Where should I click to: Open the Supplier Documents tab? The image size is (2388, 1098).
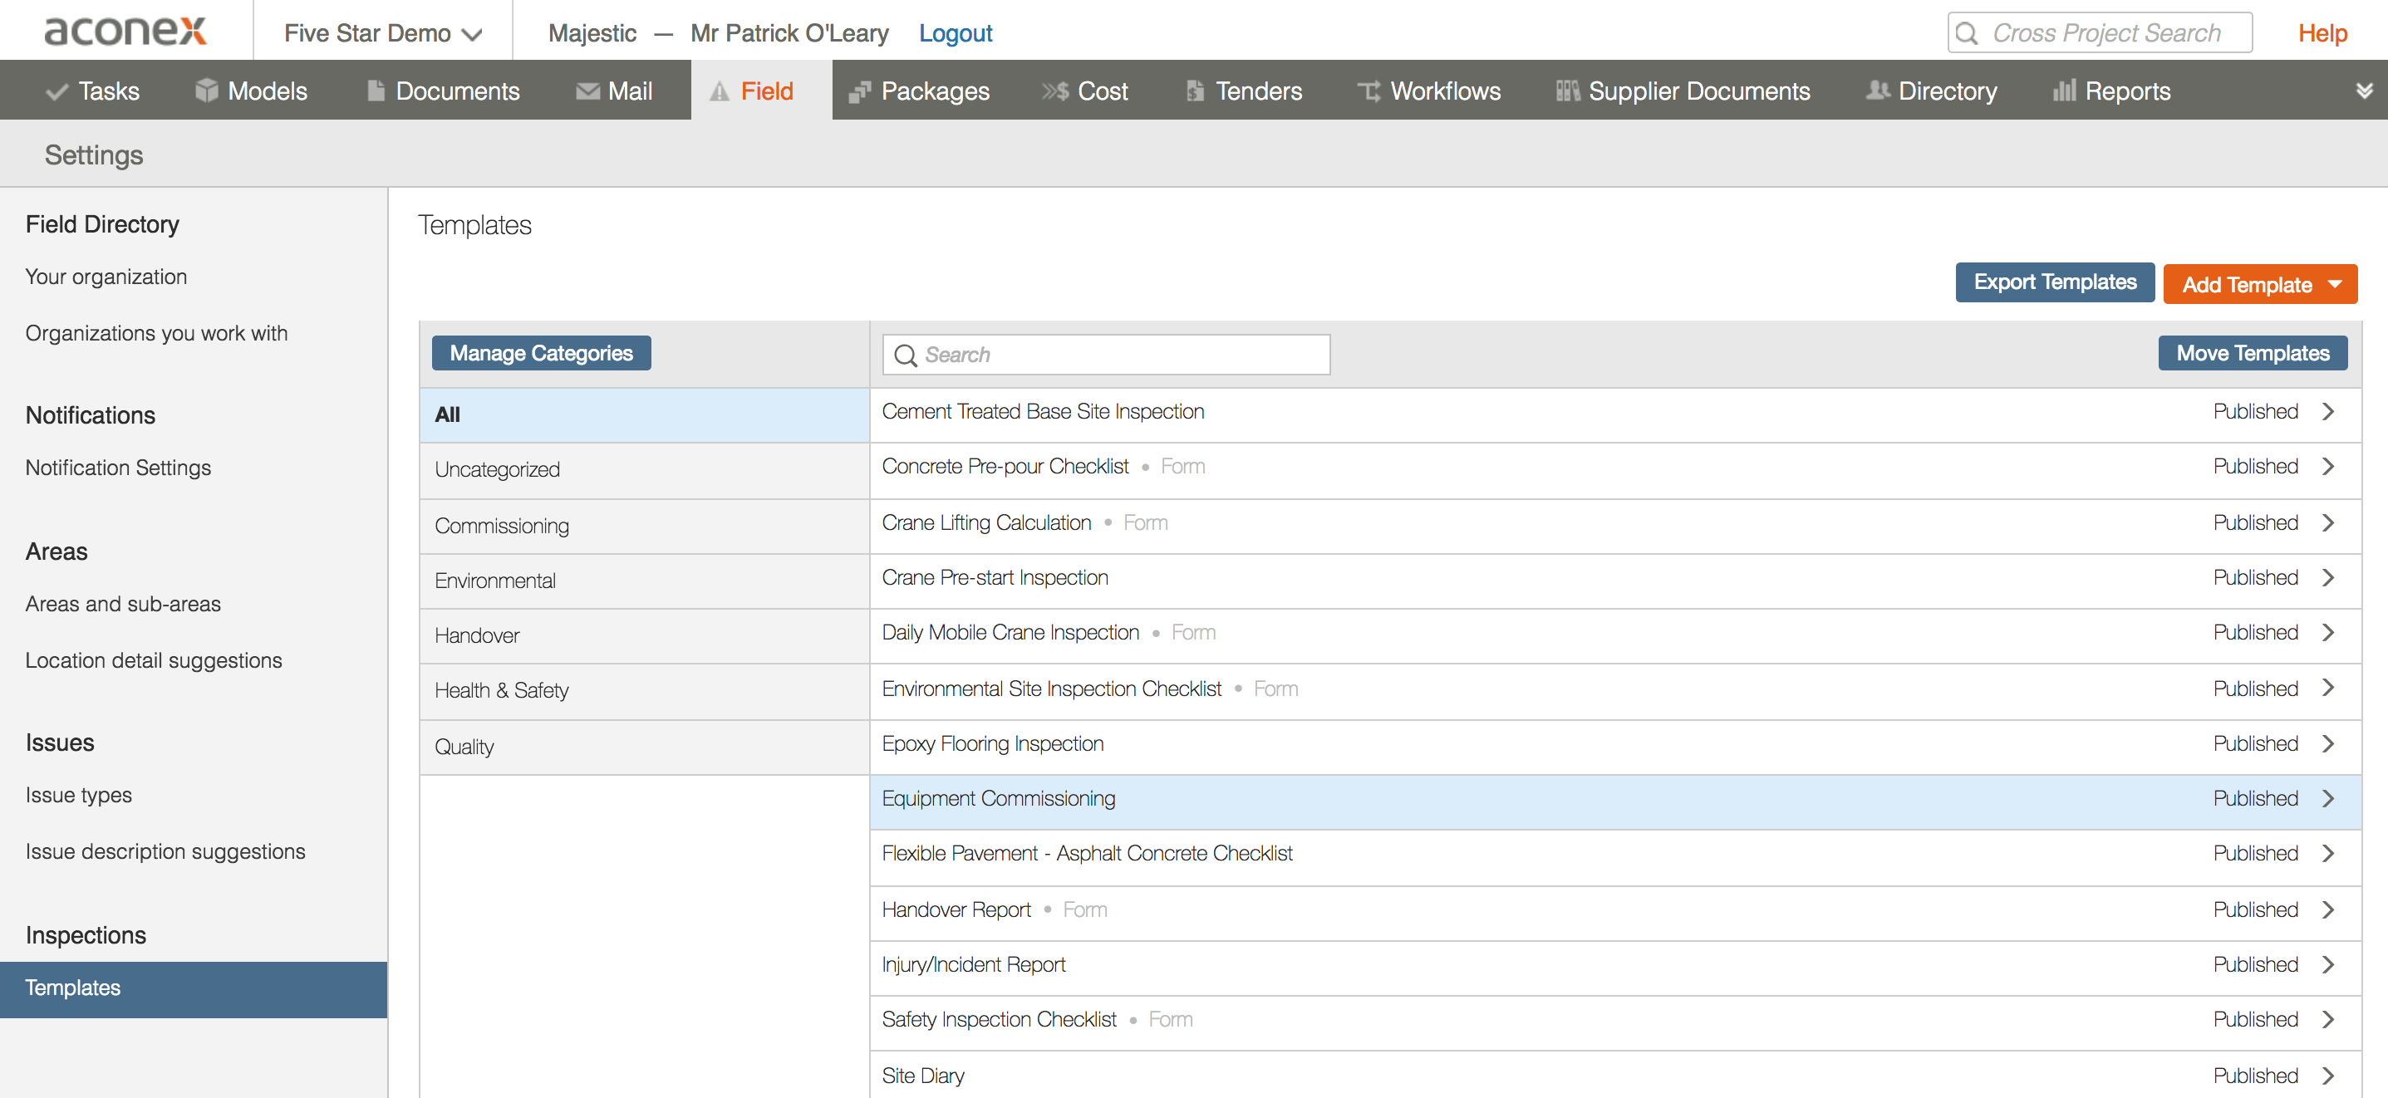[x=1682, y=91]
